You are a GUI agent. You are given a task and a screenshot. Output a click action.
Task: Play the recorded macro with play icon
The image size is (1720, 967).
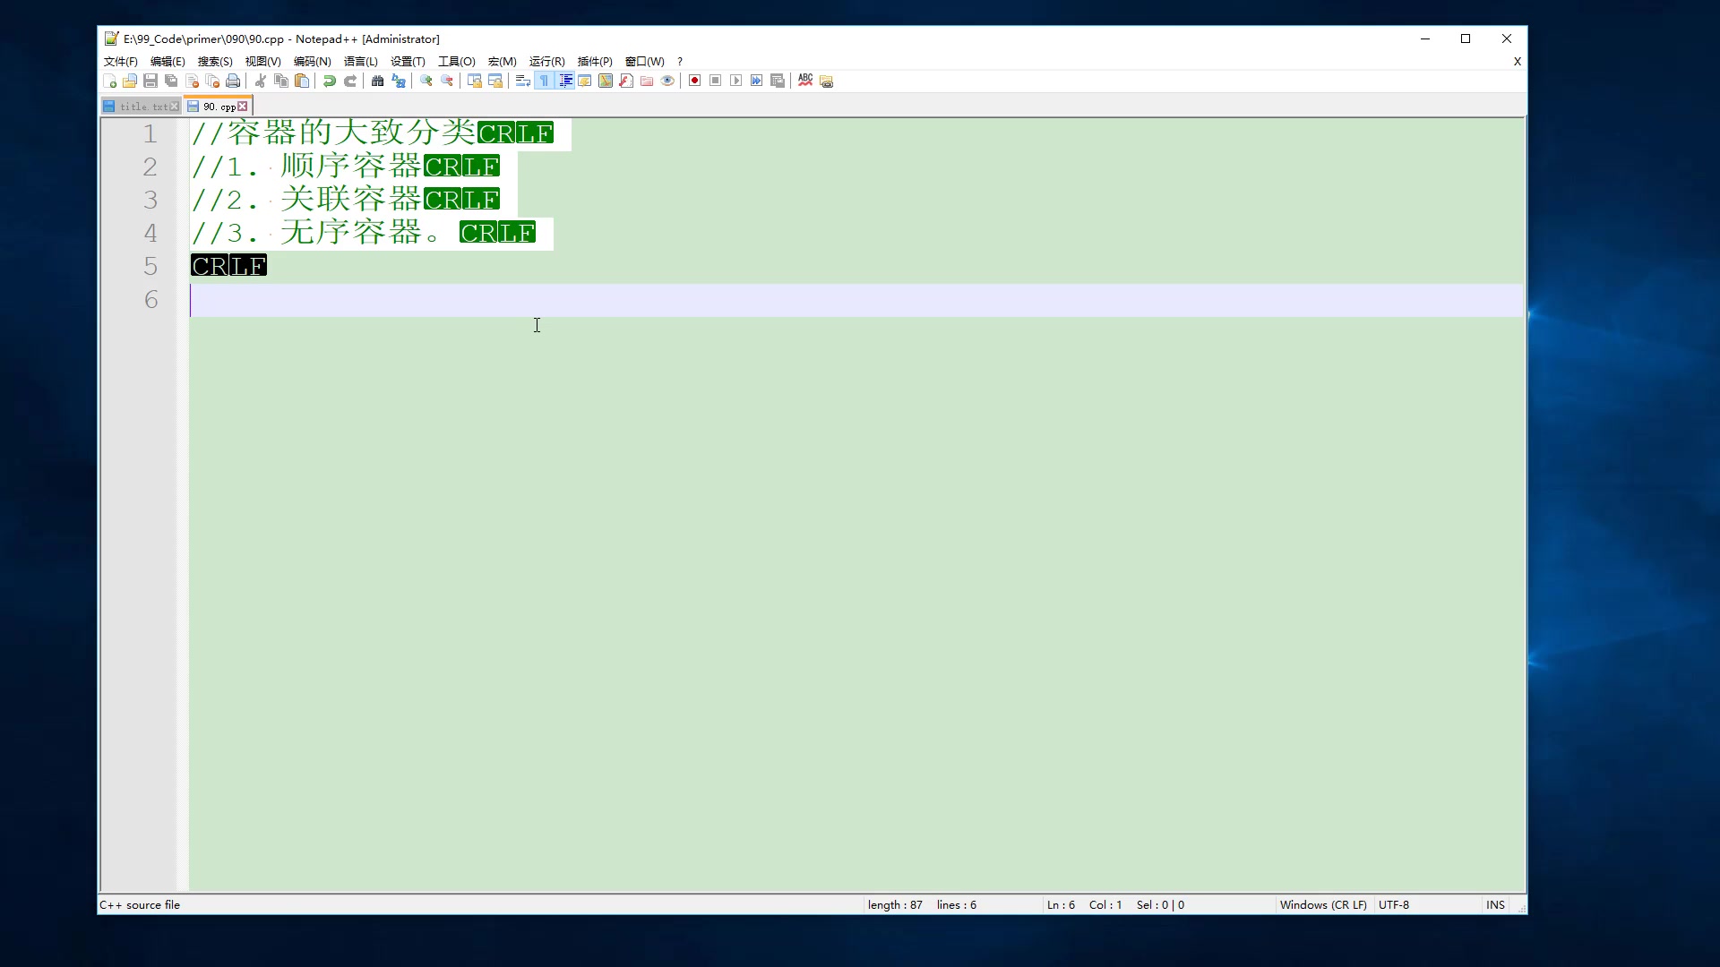coord(735,81)
